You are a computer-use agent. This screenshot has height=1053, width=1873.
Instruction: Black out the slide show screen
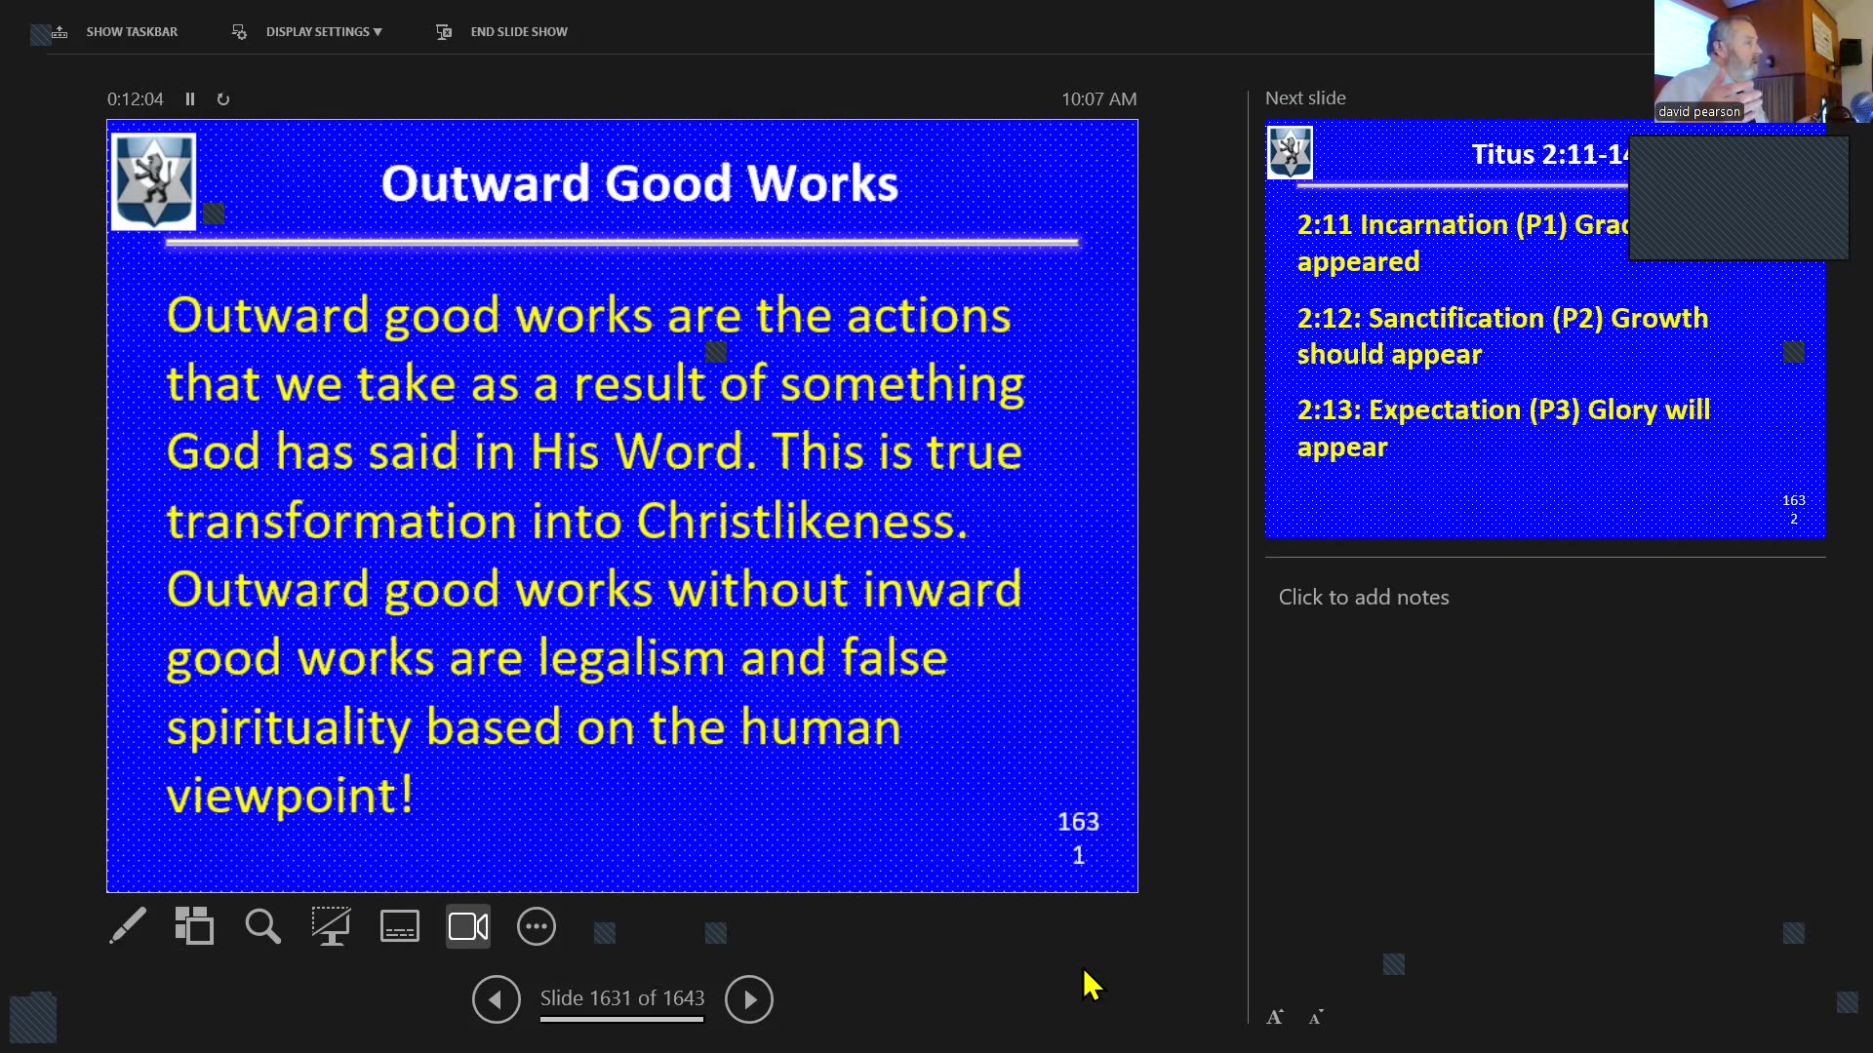[331, 926]
